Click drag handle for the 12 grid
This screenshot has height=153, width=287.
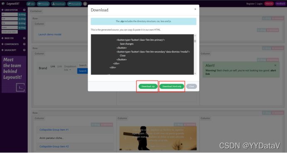(22, 15)
